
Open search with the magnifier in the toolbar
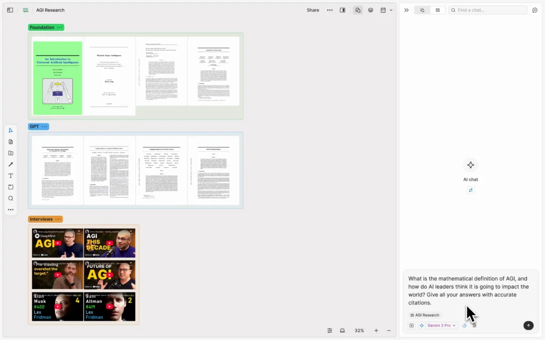point(11,198)
